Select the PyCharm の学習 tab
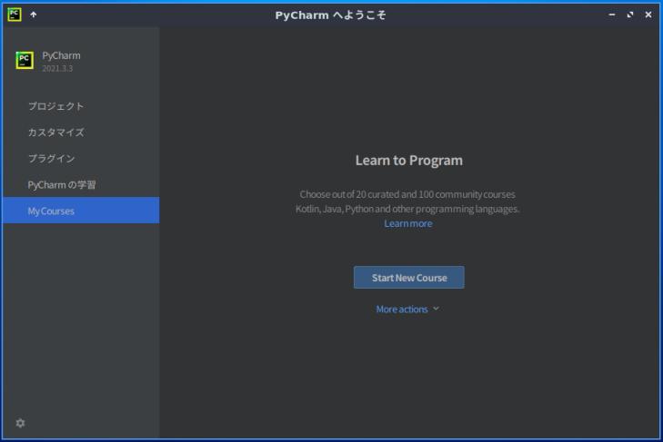This screenshot has width=663, height=442. (81, 184)
